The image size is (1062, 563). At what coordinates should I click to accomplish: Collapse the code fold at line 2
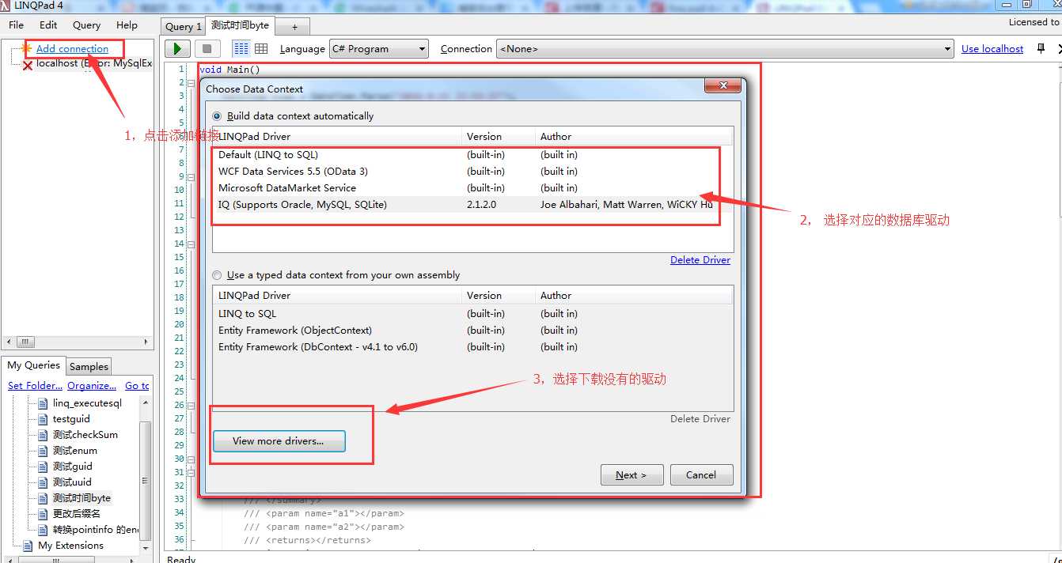click(193, 83)
